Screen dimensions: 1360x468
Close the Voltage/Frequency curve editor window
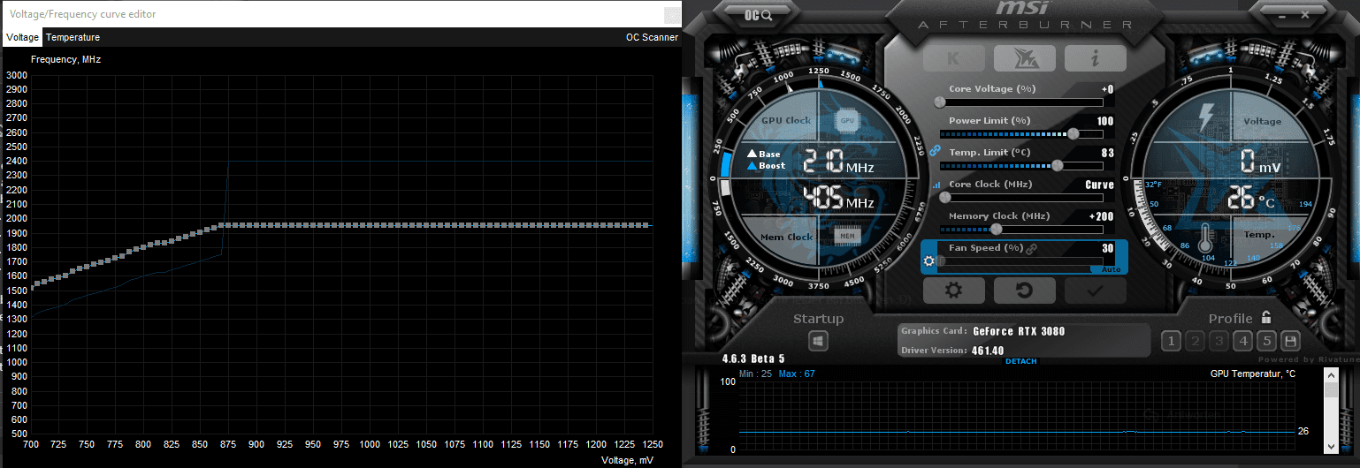point(672,14)
